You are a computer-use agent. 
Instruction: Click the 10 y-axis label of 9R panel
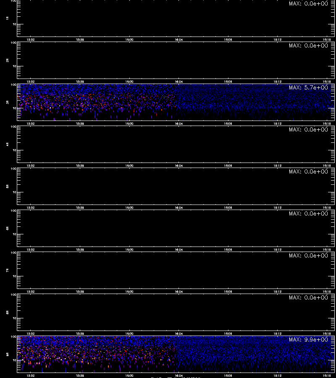14,360
